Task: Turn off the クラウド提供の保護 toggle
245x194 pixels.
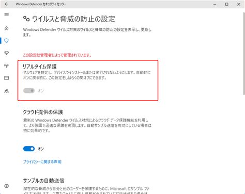Action: 29,149
